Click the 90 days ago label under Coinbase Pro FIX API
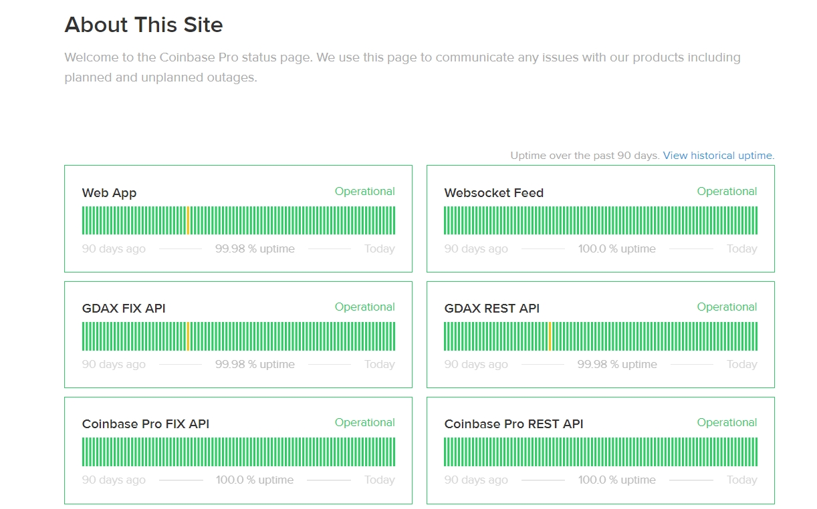This screenshot has height=509, width=817. [x=114, y=480]
